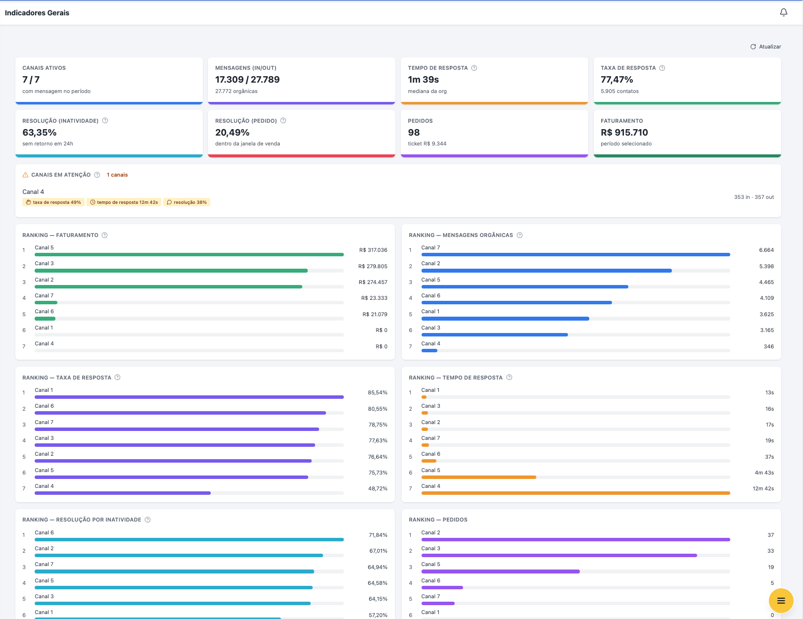The height and width of the screenshot is (619, 803).
Task: Click the 'R$ 21.079' value for Canal 6
Action: coord(375,314)
